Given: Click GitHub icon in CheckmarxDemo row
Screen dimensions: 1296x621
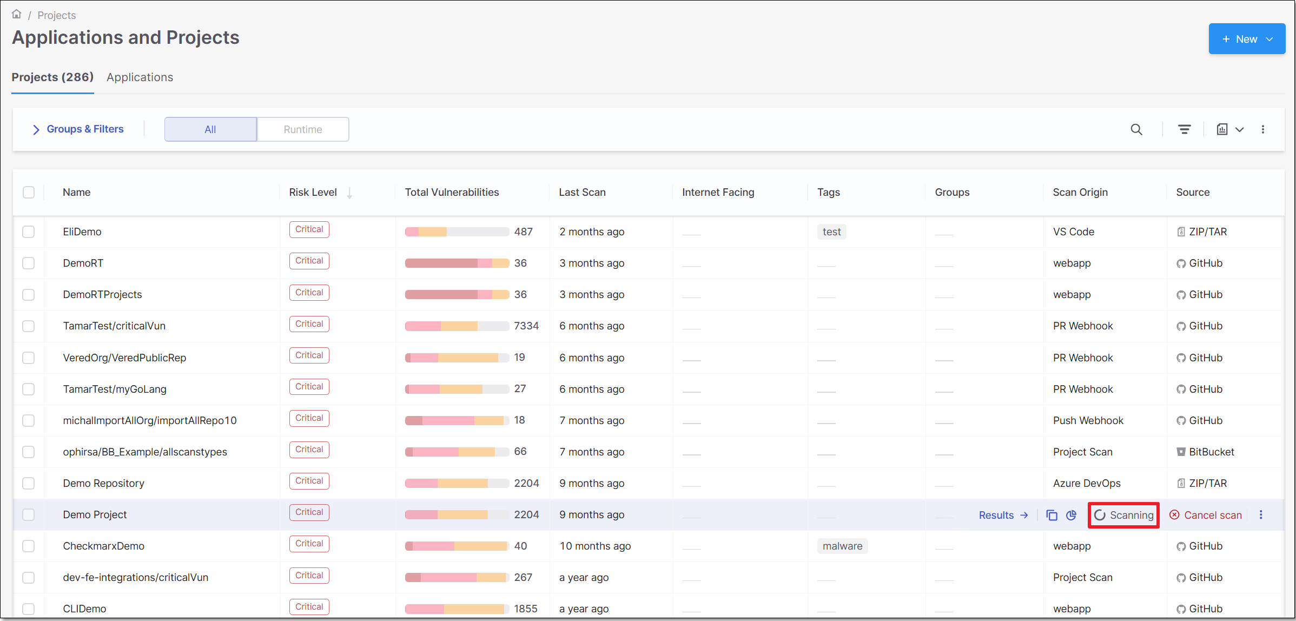Looking at the screenshot, I should (x=1181, y=546).
